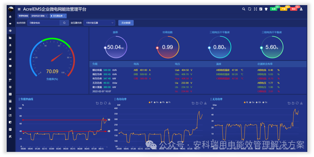Screen dimensions: 314x157
Task: Click the 2022-02-07 10:07 timestamp
Action: tap(102, 91)
